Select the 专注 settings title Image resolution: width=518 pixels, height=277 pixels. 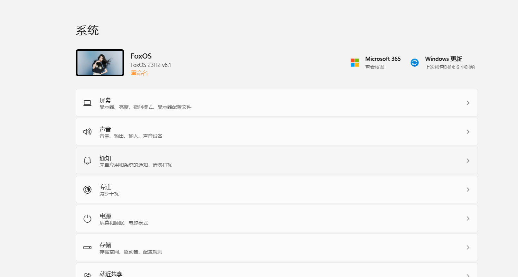click(x=105, y=187)
